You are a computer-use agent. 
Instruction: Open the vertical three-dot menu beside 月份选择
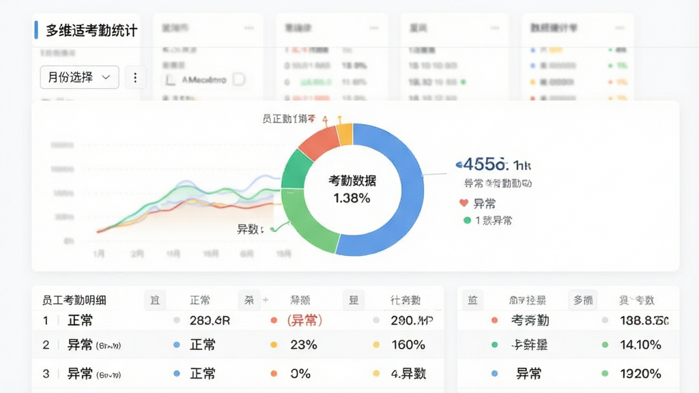coord(135,78)
